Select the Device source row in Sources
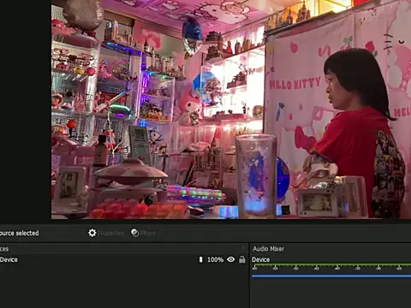The image size is (411, 308). coord(124,259)
